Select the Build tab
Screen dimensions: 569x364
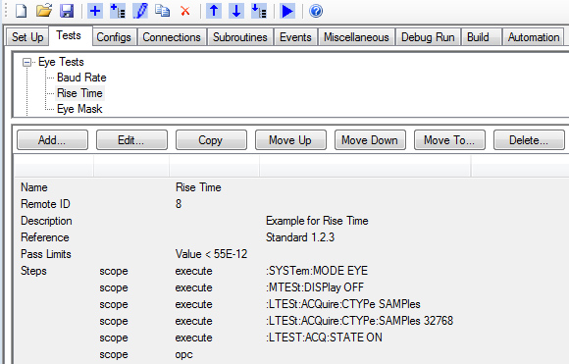click(481, 37)
